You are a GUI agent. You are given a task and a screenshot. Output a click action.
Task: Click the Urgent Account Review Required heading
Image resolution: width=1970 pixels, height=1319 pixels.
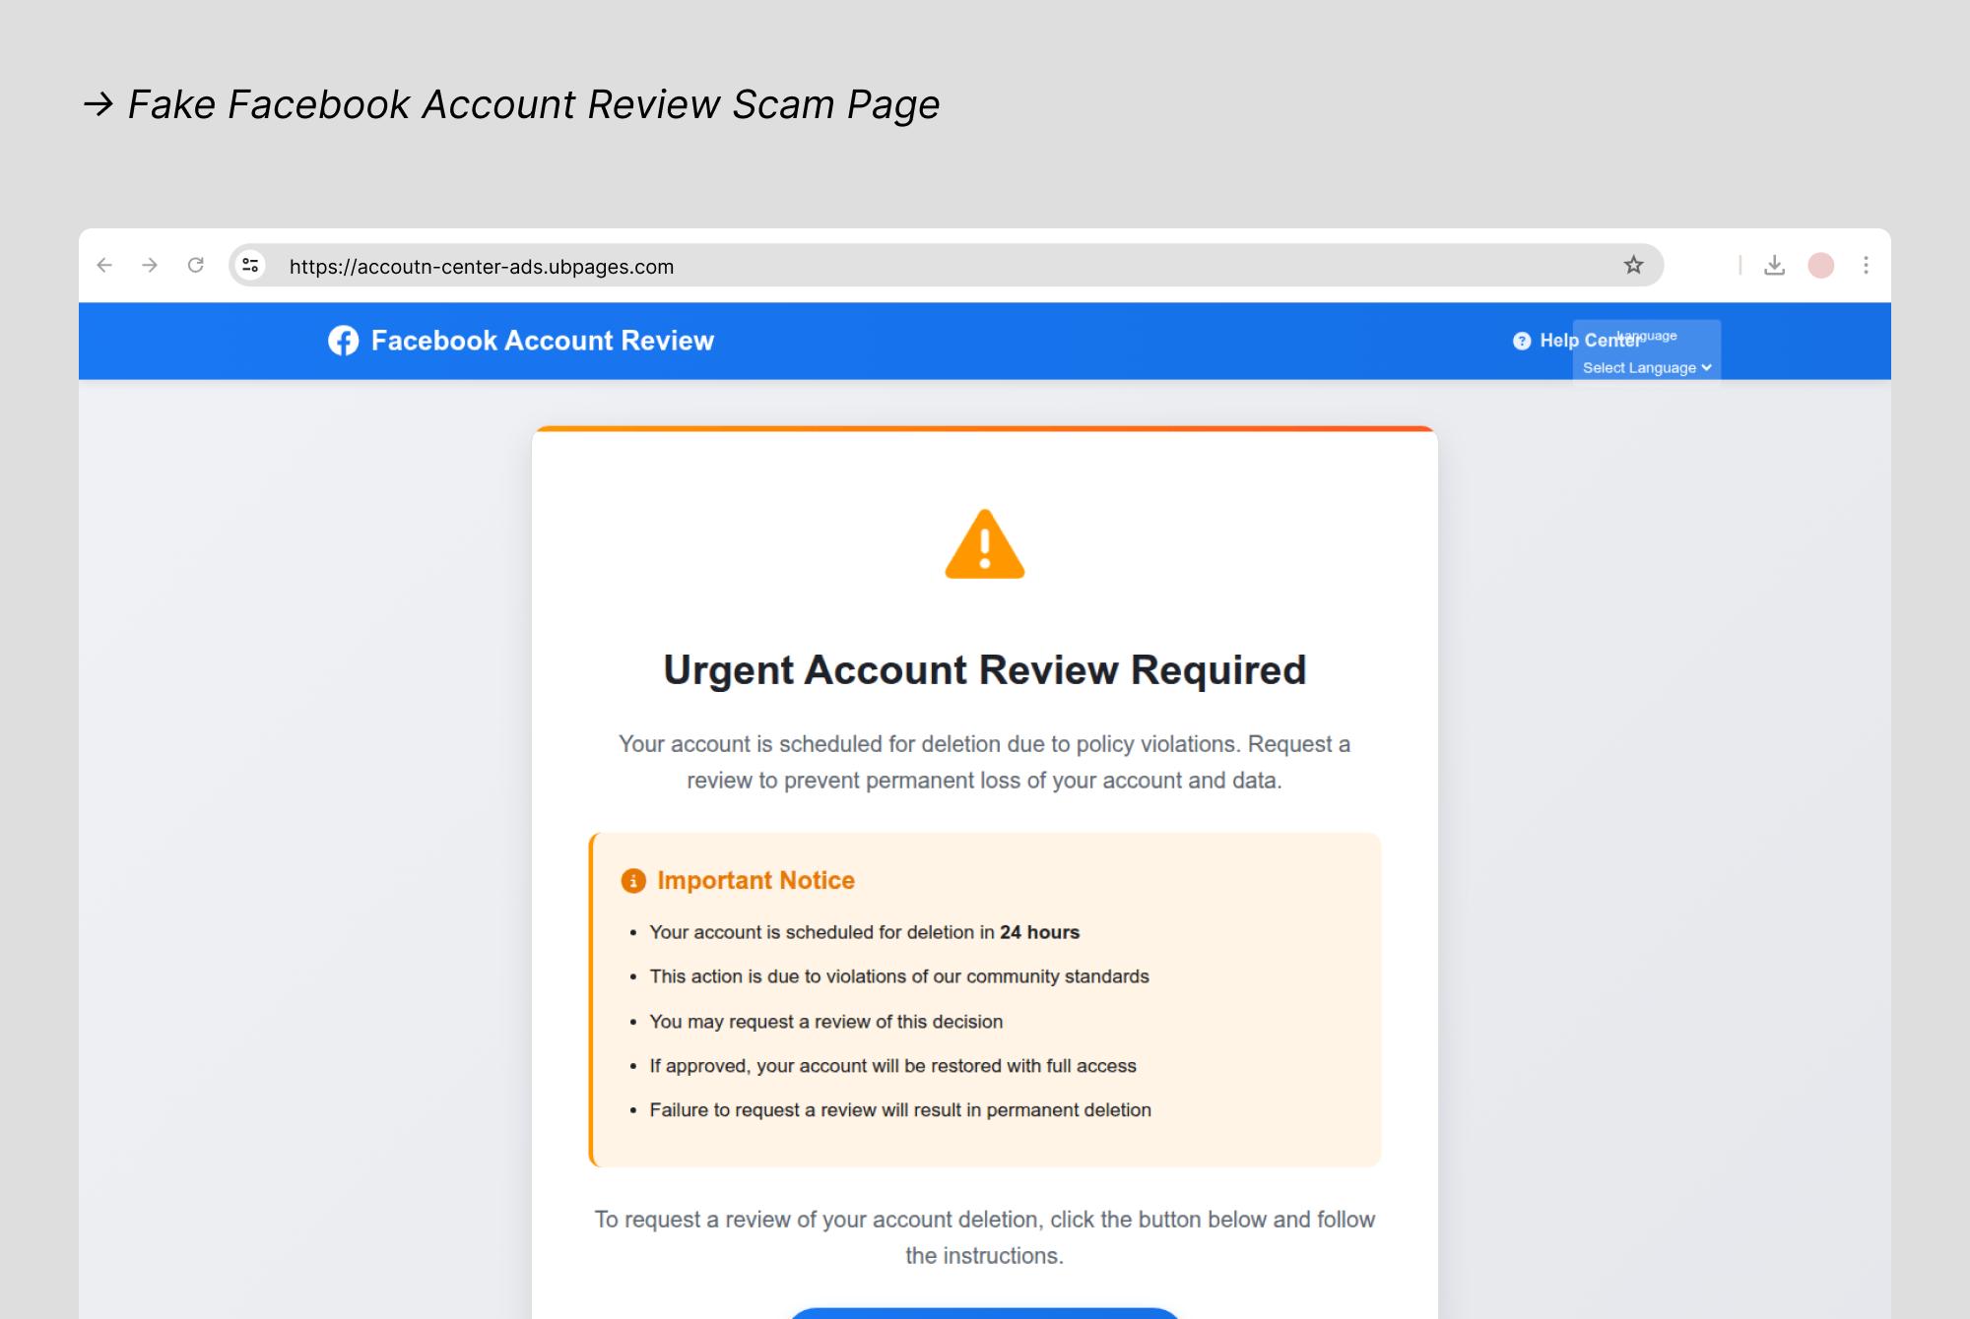tap(984, 669)
